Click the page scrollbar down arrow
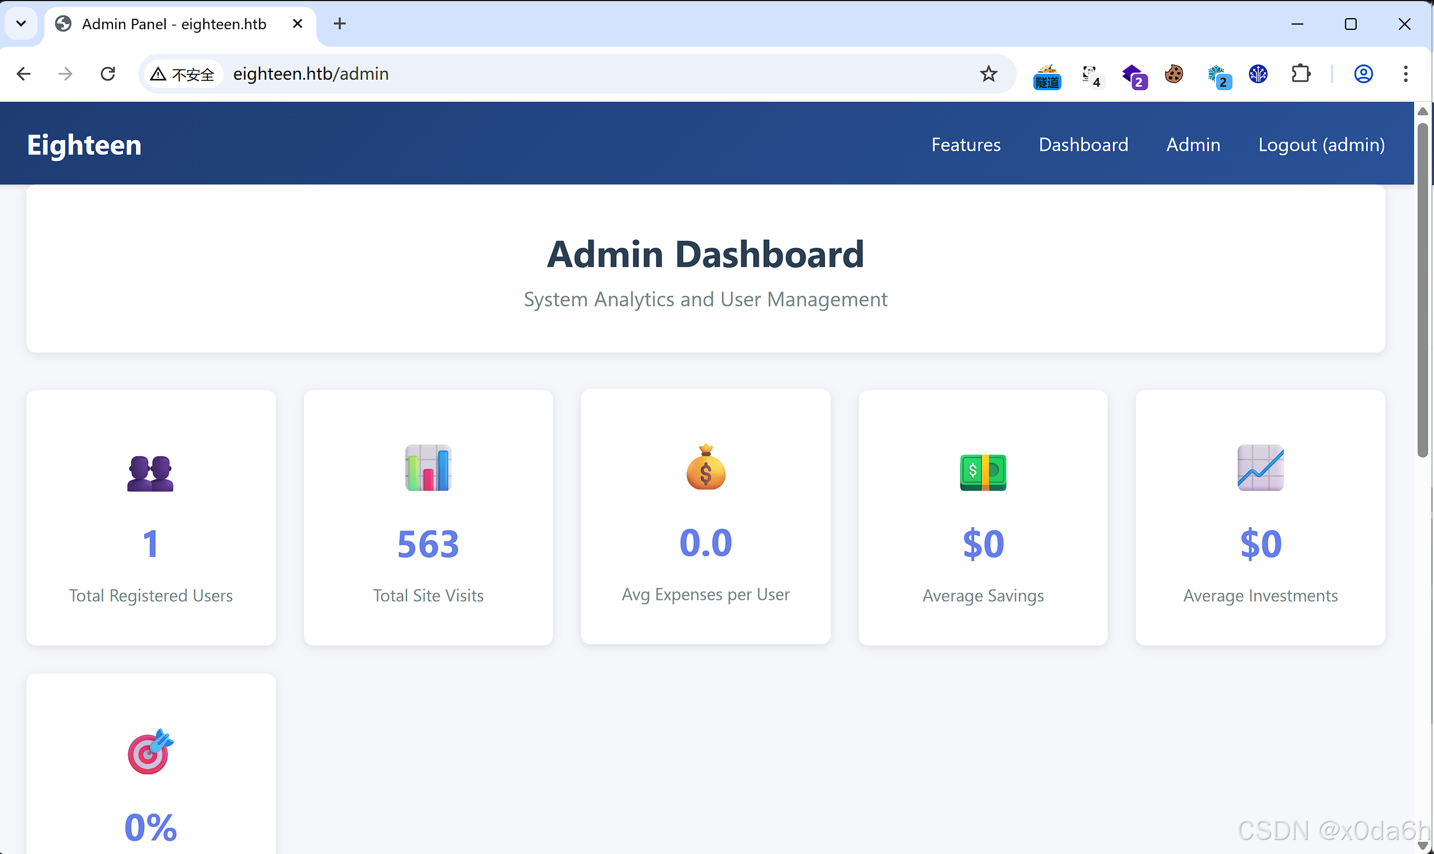This screenshot has width=1434, height=854. (x=1422, y=845)
